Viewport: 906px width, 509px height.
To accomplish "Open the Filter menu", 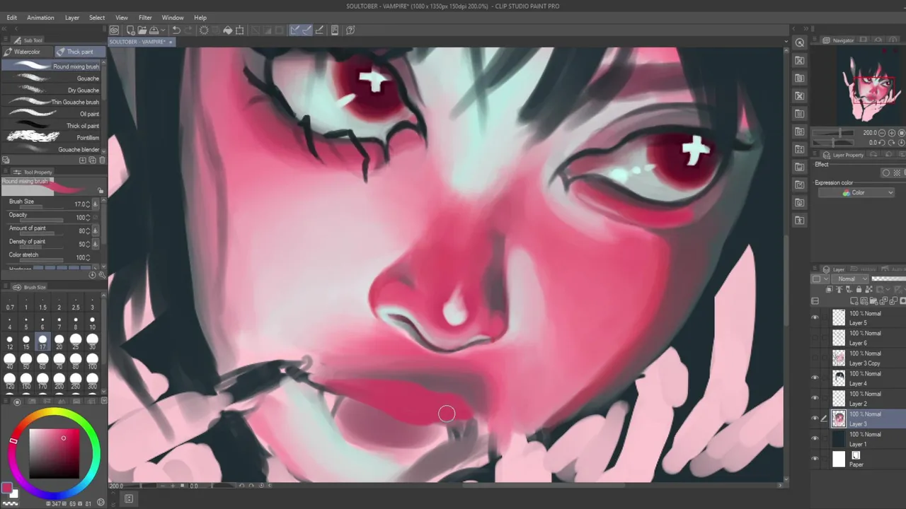I will tap(145, 18).
